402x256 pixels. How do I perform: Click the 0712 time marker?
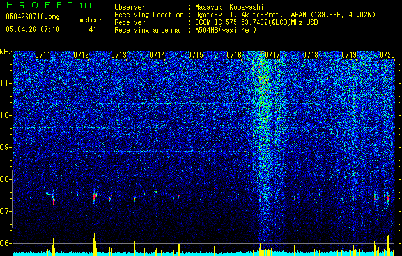click(81, 54)
